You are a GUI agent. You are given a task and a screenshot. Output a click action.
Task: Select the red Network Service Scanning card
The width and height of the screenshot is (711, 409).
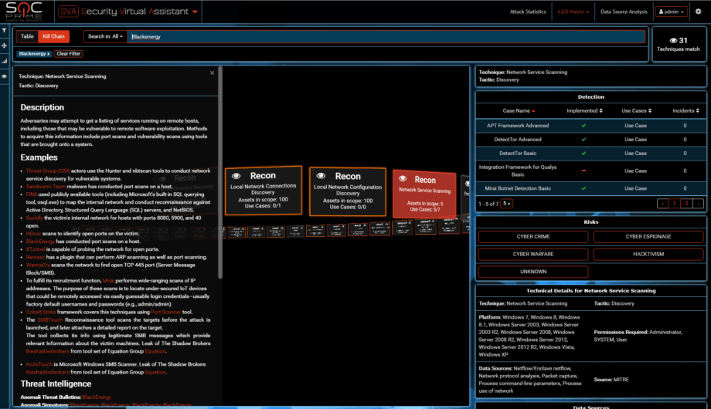(424, 194)
